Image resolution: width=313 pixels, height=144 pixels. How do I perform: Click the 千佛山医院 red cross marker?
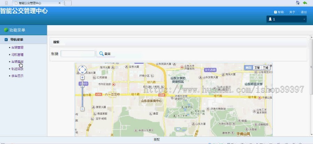(259, 98)
